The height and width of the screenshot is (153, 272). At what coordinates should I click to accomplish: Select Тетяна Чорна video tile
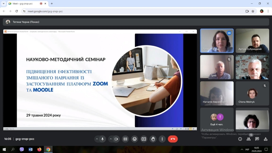(217, 41)
